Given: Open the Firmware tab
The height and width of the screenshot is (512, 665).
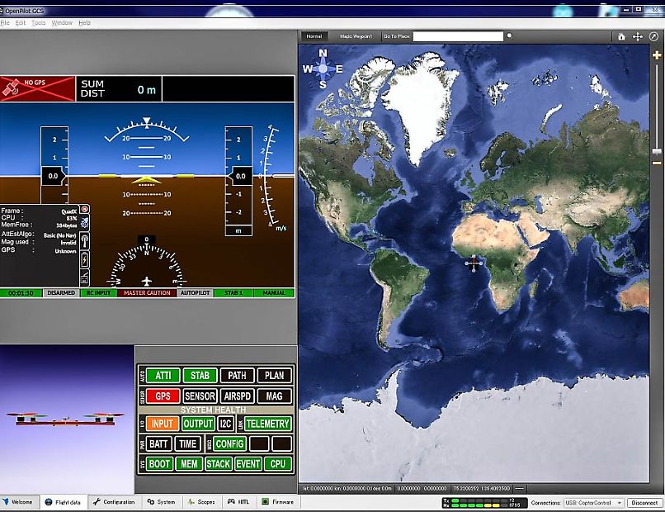Looking at the screenshot, I should [278, 502].
